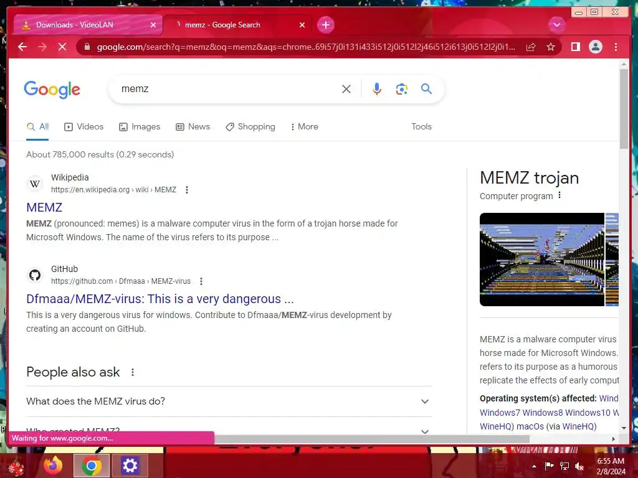The height and width of the screenshot is (478, 638).
Task: Click the scroll up arrow
Action: coord(624,64)
